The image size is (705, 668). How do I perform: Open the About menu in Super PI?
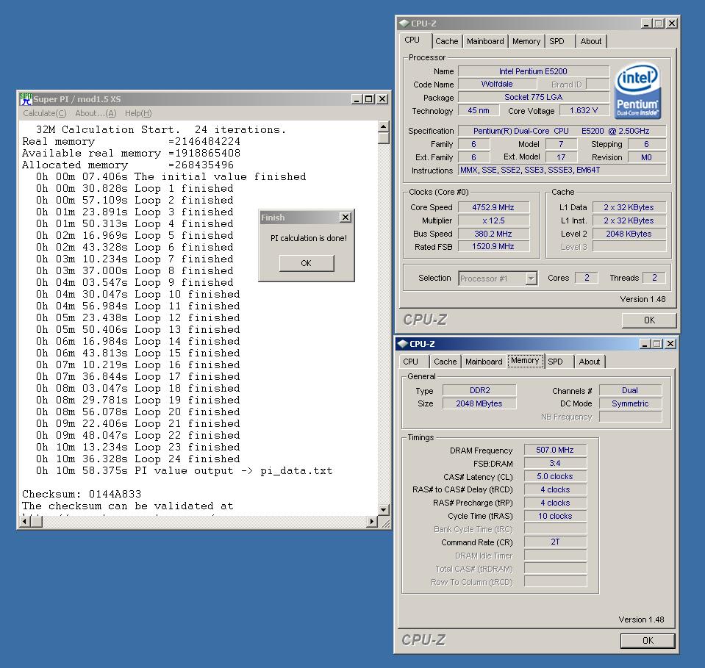pyautogui.click(x=96, y=113)
